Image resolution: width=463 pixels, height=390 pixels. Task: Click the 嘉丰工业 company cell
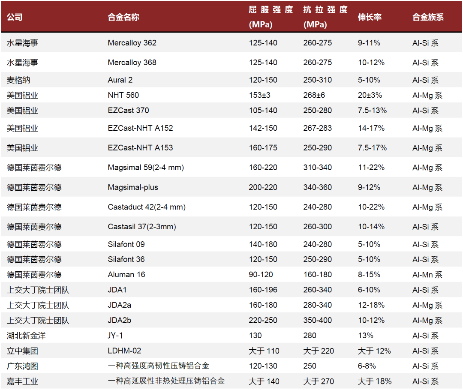(x=22, y=381)
